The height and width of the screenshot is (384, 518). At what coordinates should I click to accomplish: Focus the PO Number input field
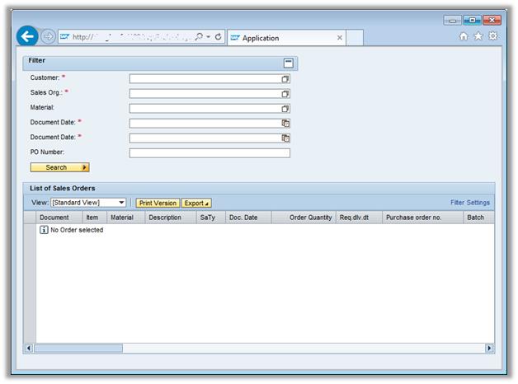point(210,153)
